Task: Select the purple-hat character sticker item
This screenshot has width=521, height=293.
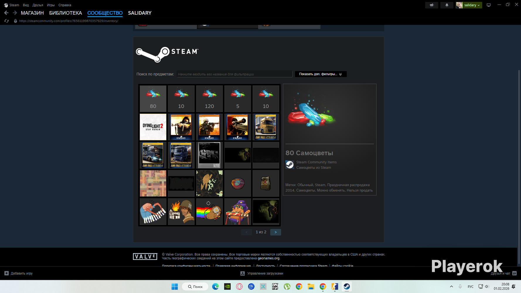Action: click(238, 212)
